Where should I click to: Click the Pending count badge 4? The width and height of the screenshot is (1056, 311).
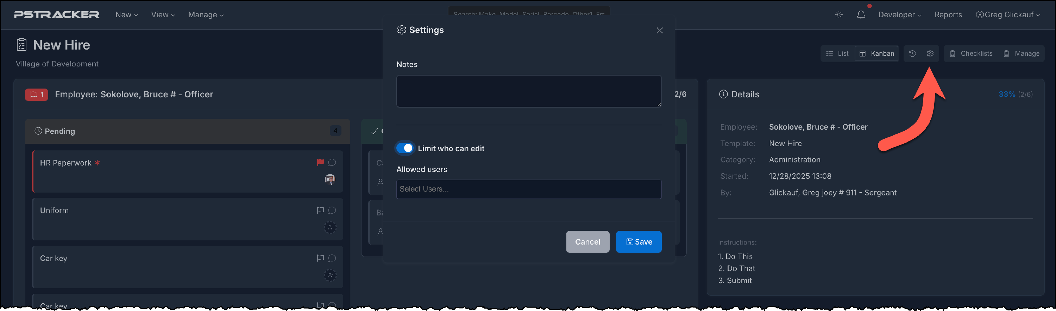(335, 131)
